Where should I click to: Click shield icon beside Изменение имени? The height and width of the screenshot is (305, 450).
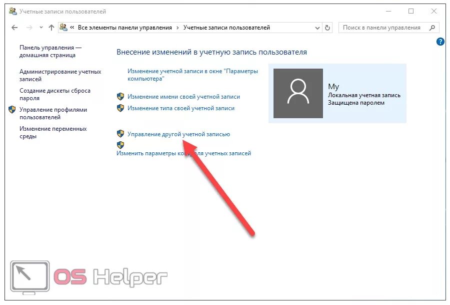[x=120, y=96]
